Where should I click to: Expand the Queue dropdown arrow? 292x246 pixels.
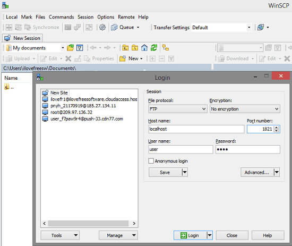pyautogui.click(x=138, y=28)
